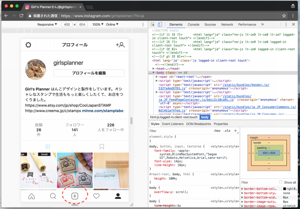Image resolution: width=300 pixels, height=209 pixels.
Task: Select 投稿 26 件 posts count
Action: coord(39,130)
